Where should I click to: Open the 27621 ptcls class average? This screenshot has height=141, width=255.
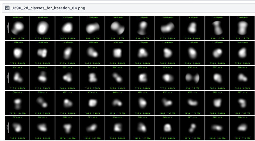coord(92,28)
